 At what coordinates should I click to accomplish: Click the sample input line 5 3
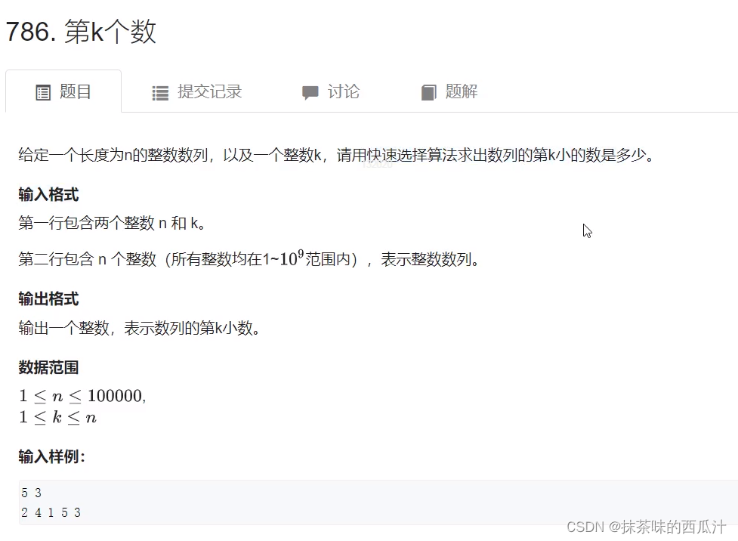coord(32,493)
